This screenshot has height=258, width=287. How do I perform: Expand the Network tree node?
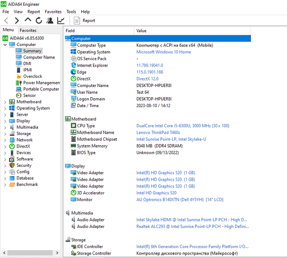(5, 140)
